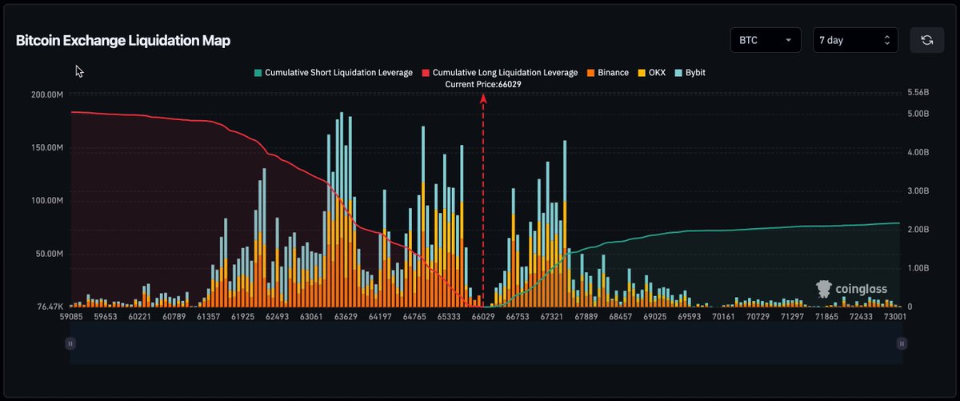Click the 70729 x-axis price label
The height and width of the screenshot is (401, 960).
point(758,318)
